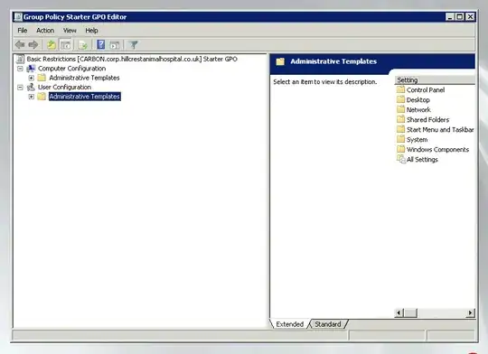Screen dimensions: 488x354
Task: Click the All Settings icon
Action: [401, 159]
